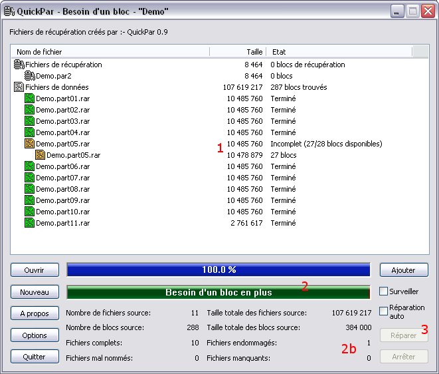The image size is (439, 374).
Task: Click the Taille totale des blocs source label
Action: click(254, 327)
